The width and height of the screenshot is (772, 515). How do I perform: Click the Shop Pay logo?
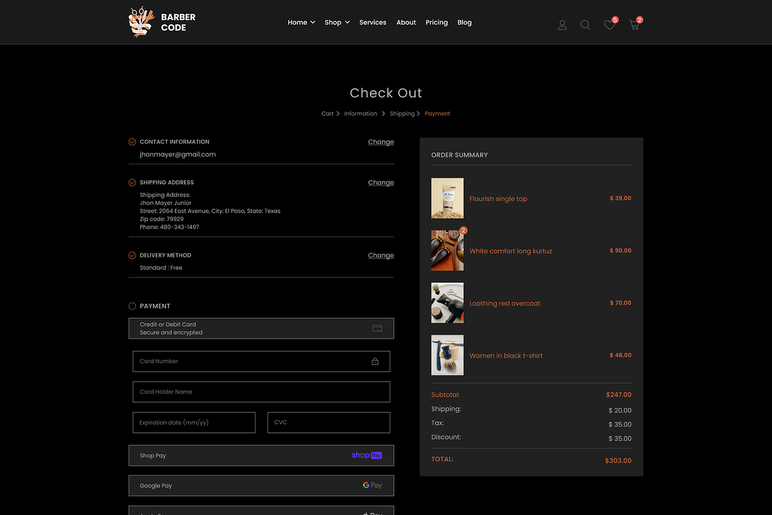point(367,455)
